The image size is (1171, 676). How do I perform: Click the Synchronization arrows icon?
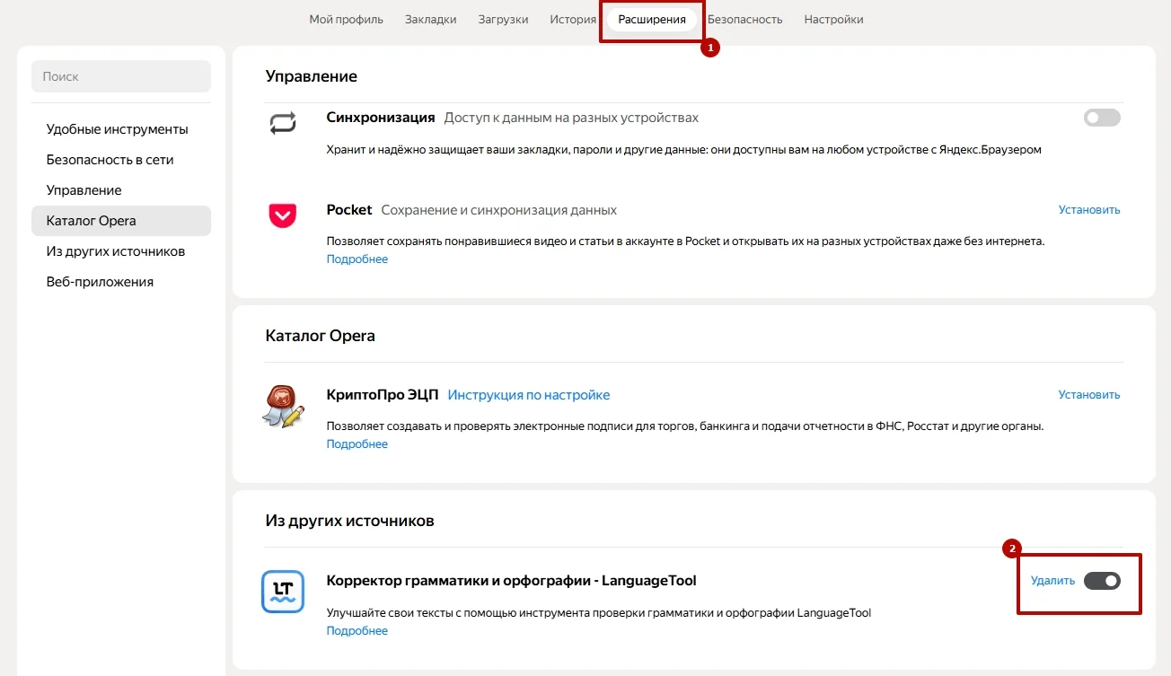(x=283, y=123)
